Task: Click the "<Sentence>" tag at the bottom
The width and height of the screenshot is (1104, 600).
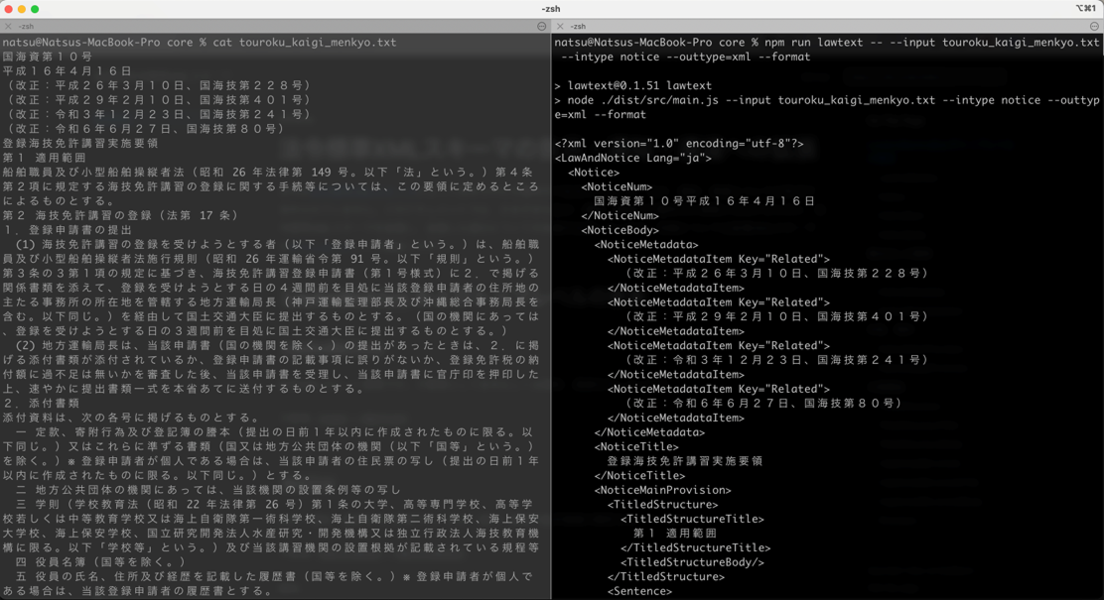Action: pos(640,591)
